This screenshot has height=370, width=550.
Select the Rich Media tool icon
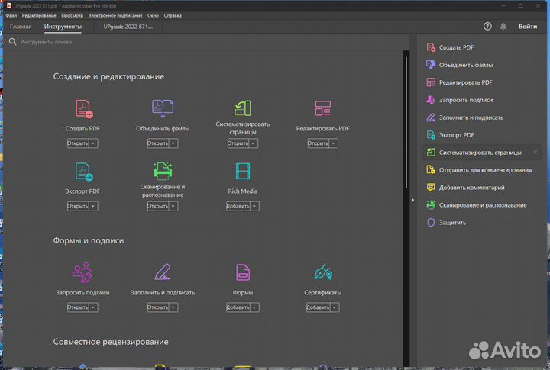coord(243,172)
